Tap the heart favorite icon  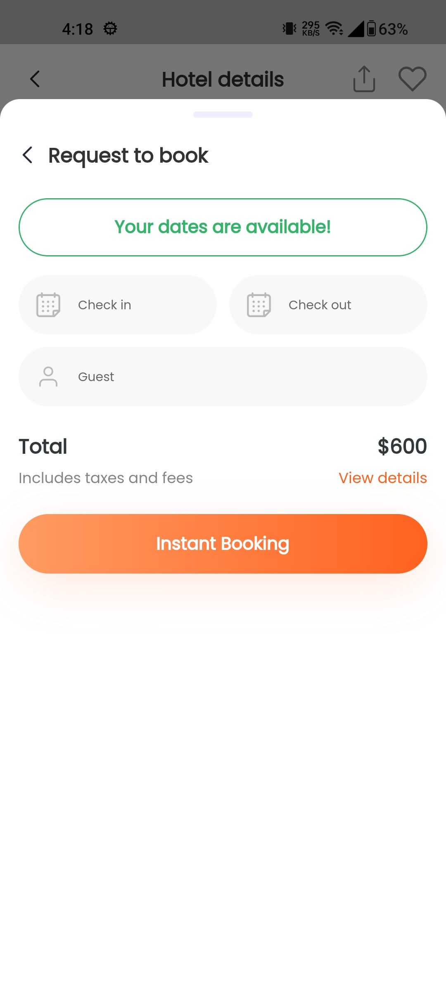click(x=412, y=79)
